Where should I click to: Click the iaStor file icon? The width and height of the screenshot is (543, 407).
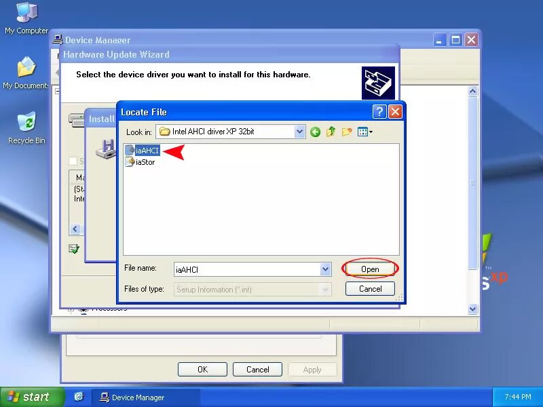click(130, 161)
